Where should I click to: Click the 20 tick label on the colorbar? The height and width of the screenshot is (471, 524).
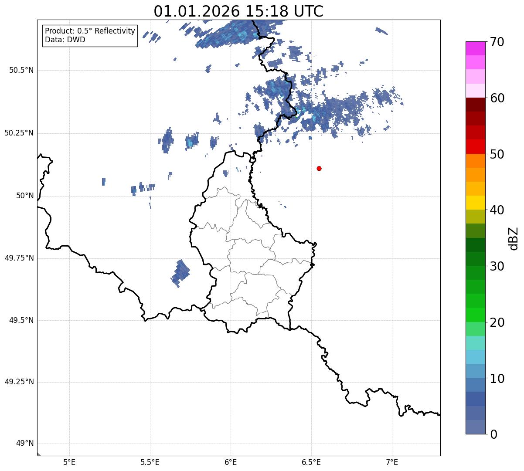coord(497,322)
